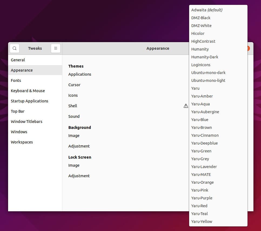Click Adjustment under Background
261x231 pixels.
coord(79,146)
